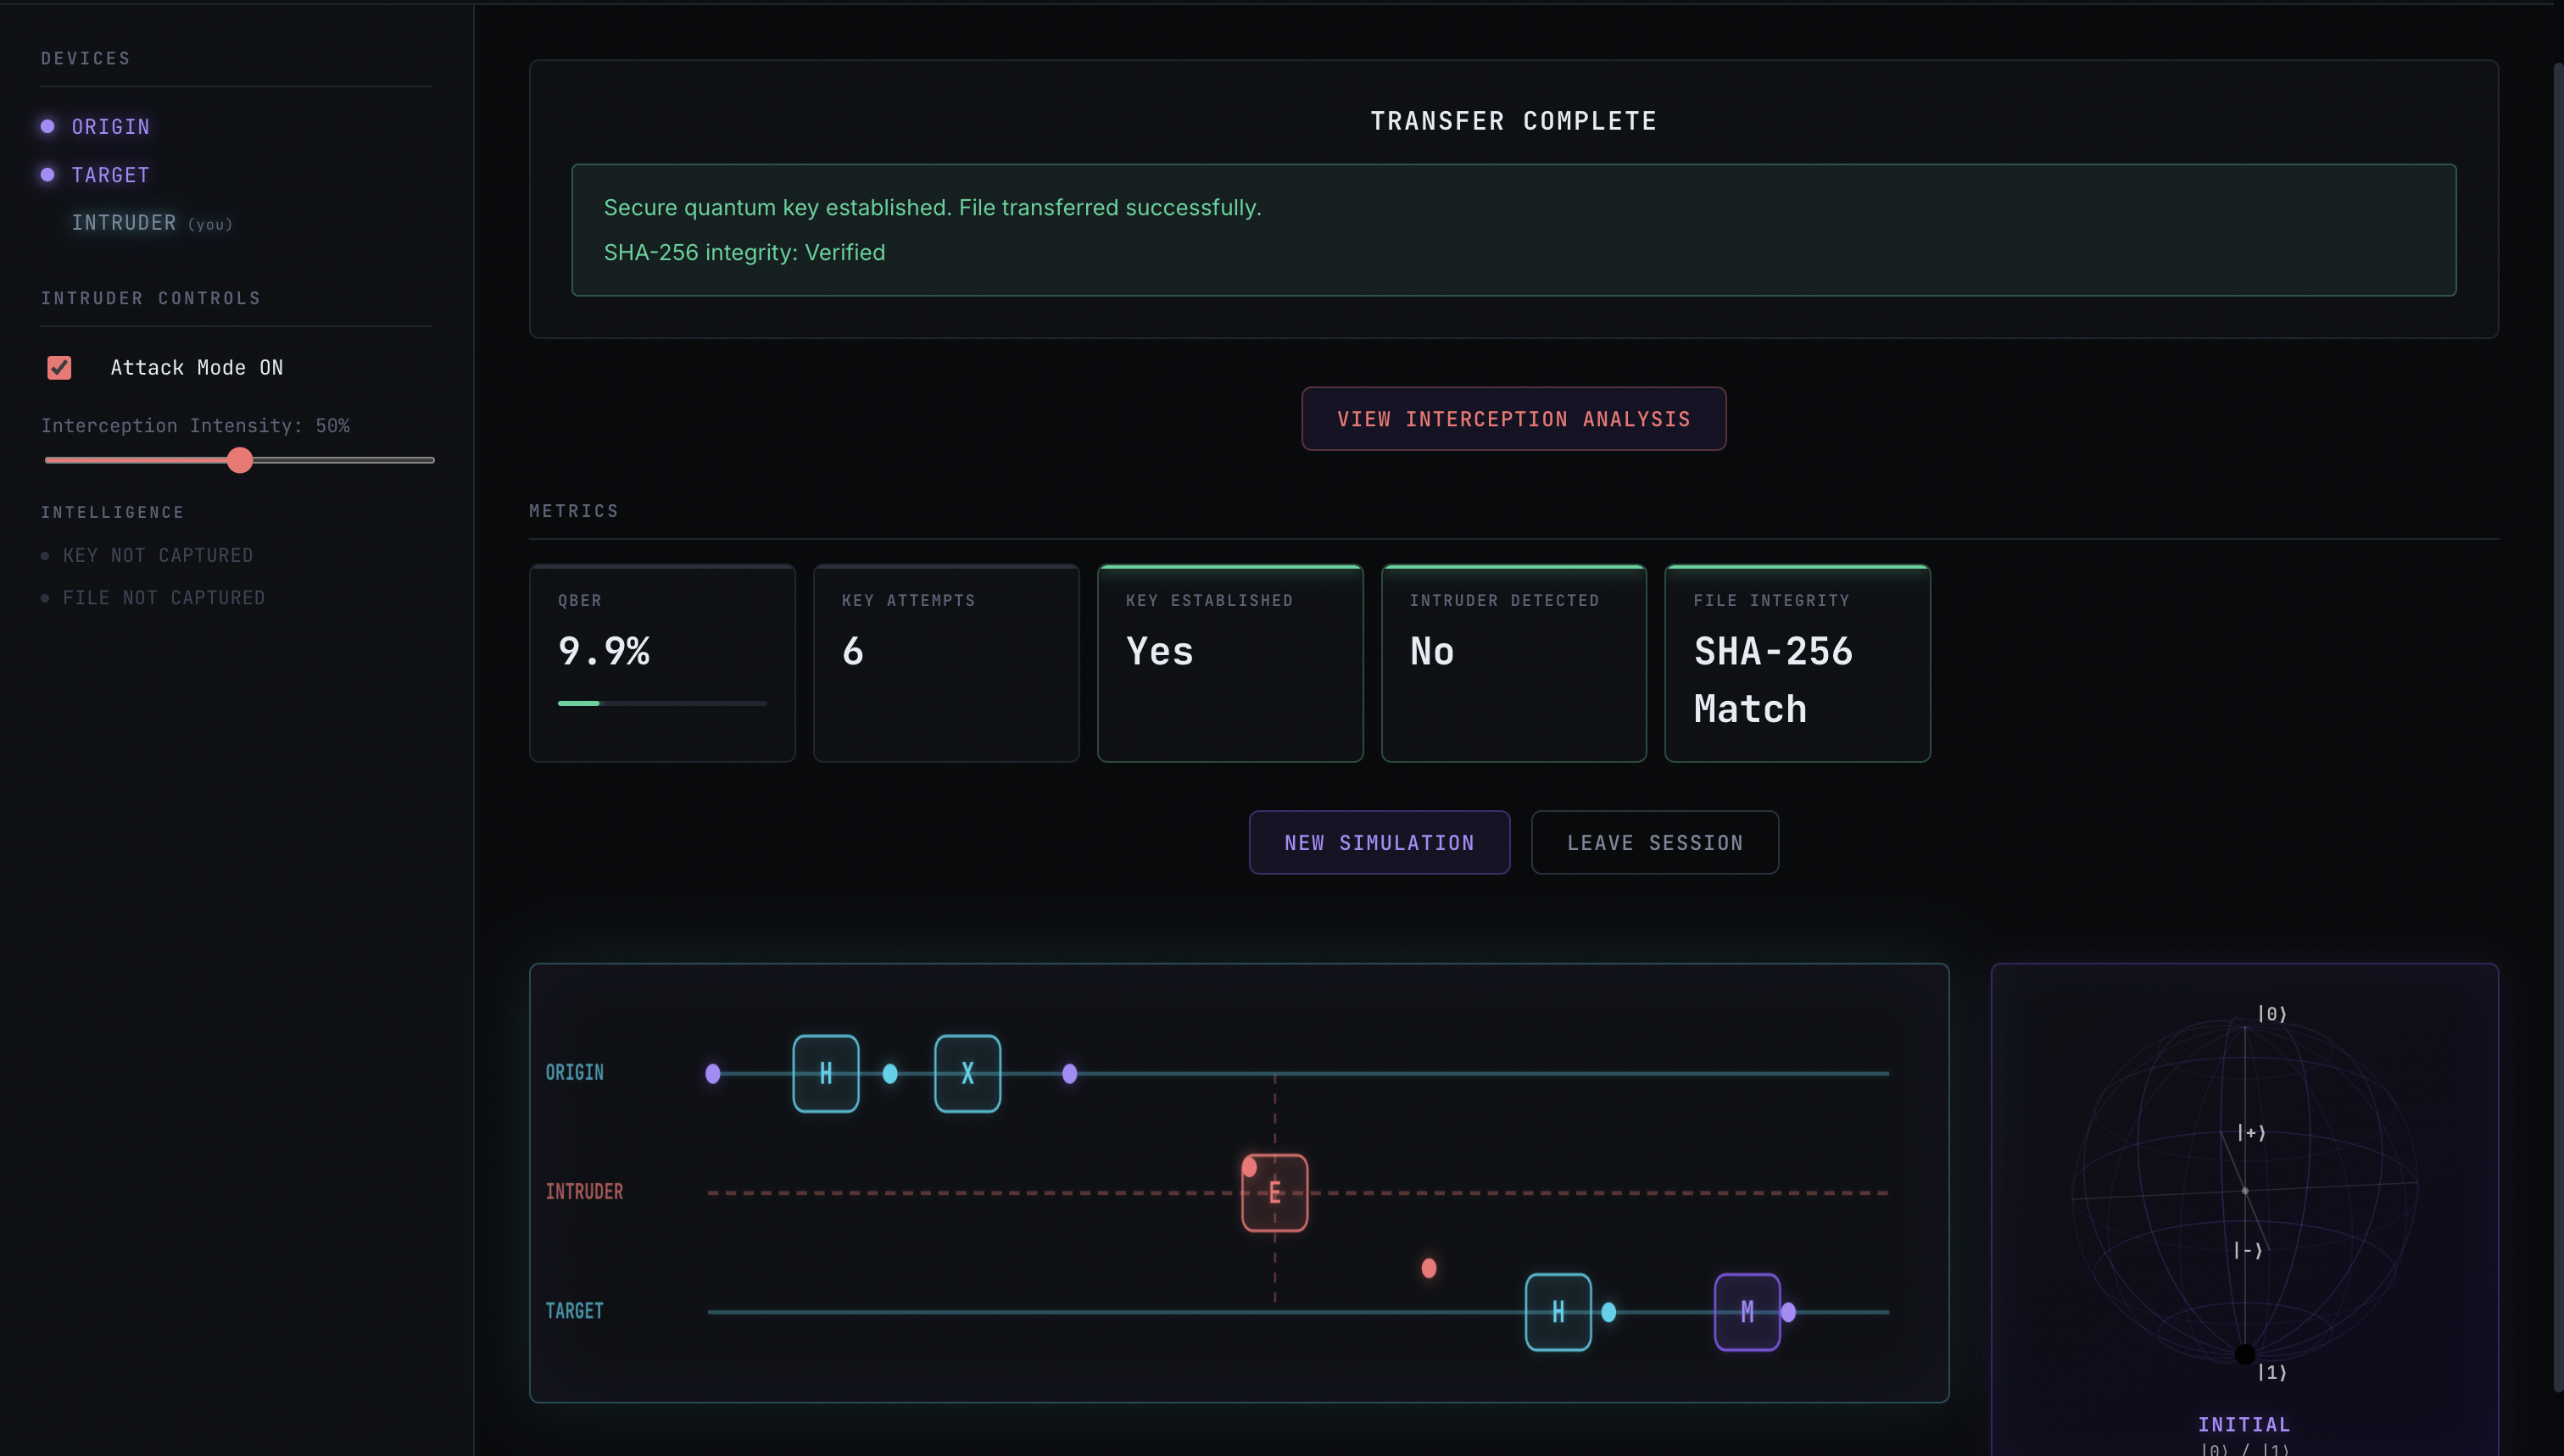The height and width of the screenshot is (1456, 2564).
Task: Click the Target H gate icon
Action: 1558,1311
